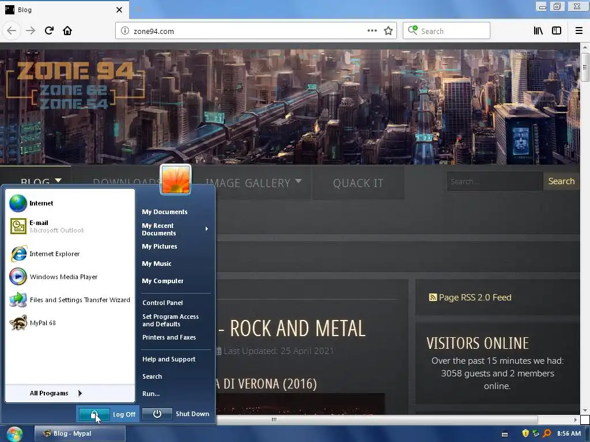Image resolution: width=590 pixels, height=442 pixels.
Task: Open My Music folder
Action: tap(157, 264)
